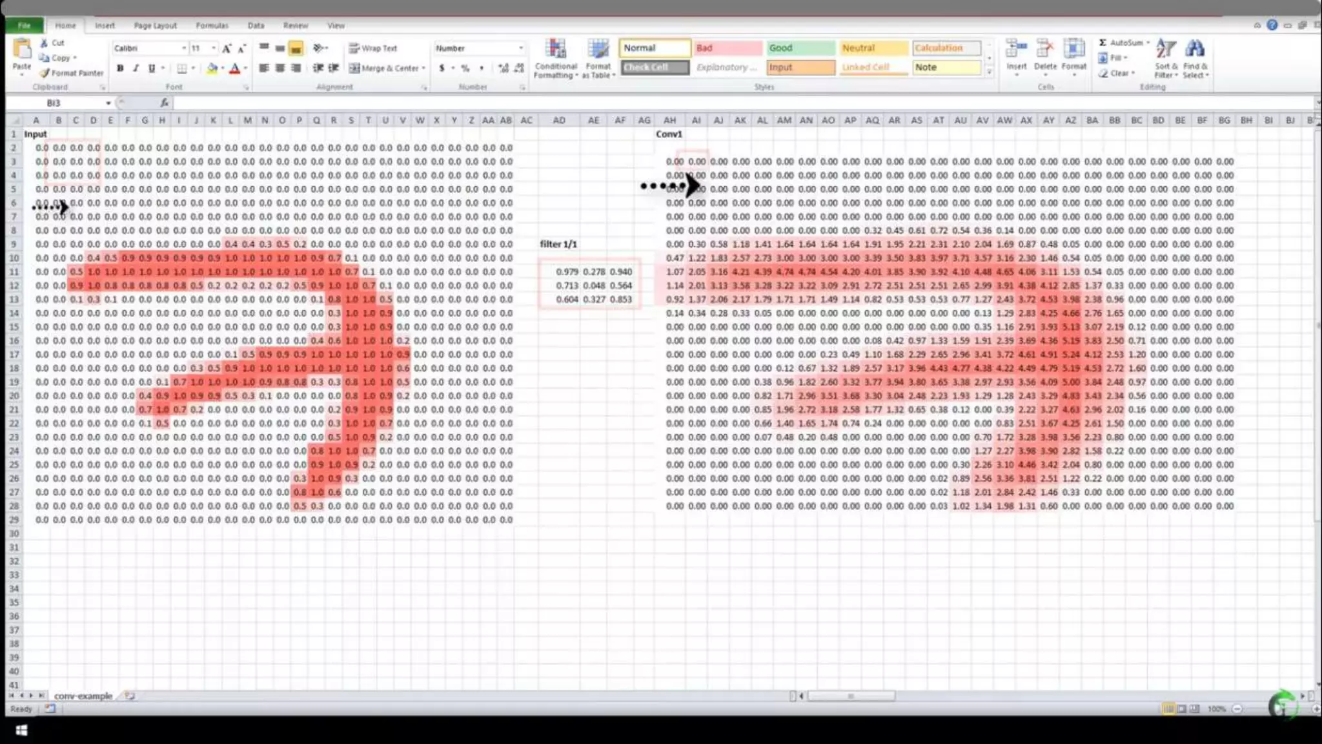Select the conv-example sheet tab
Screen dimensions: 1322x744
83,696
